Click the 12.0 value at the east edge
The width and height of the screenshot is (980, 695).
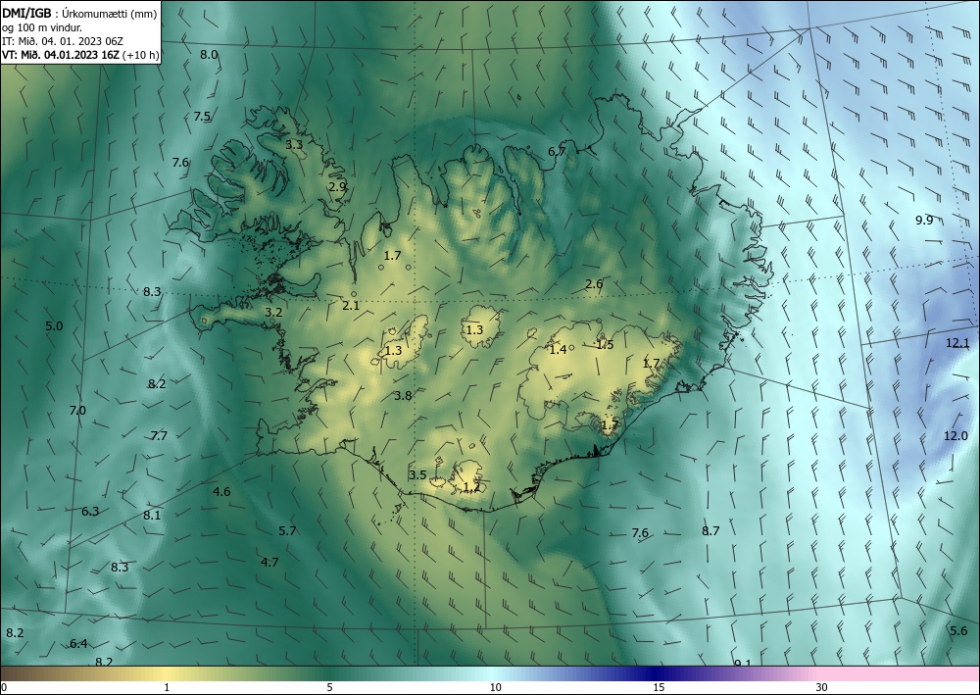click(x=955, y=435)
